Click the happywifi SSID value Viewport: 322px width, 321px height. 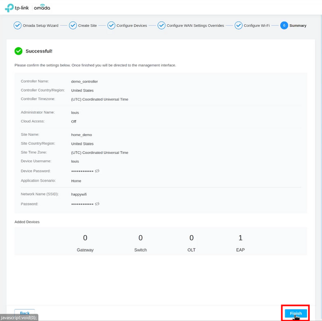[79, 194]
